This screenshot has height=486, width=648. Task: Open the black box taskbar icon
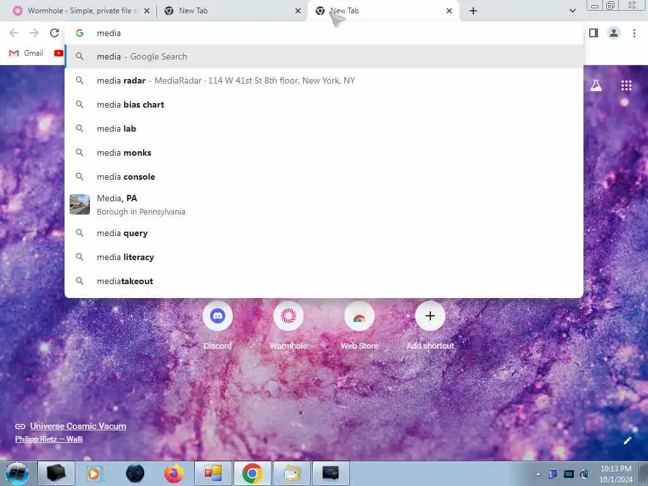(56, 473)
